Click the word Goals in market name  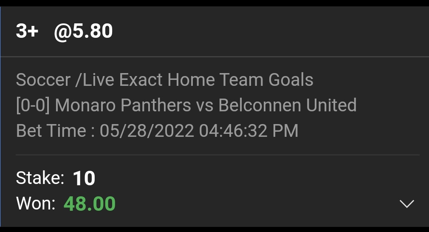(291, 80)
